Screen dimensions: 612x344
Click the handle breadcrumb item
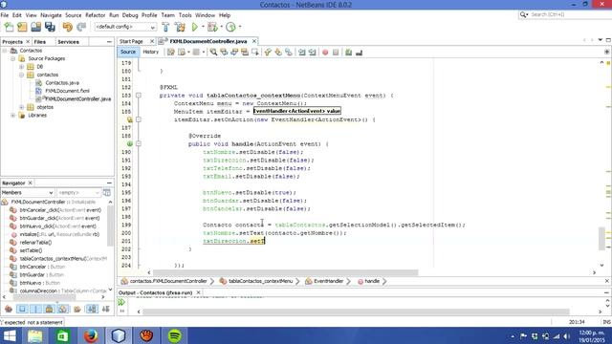[x=372, y=281]
